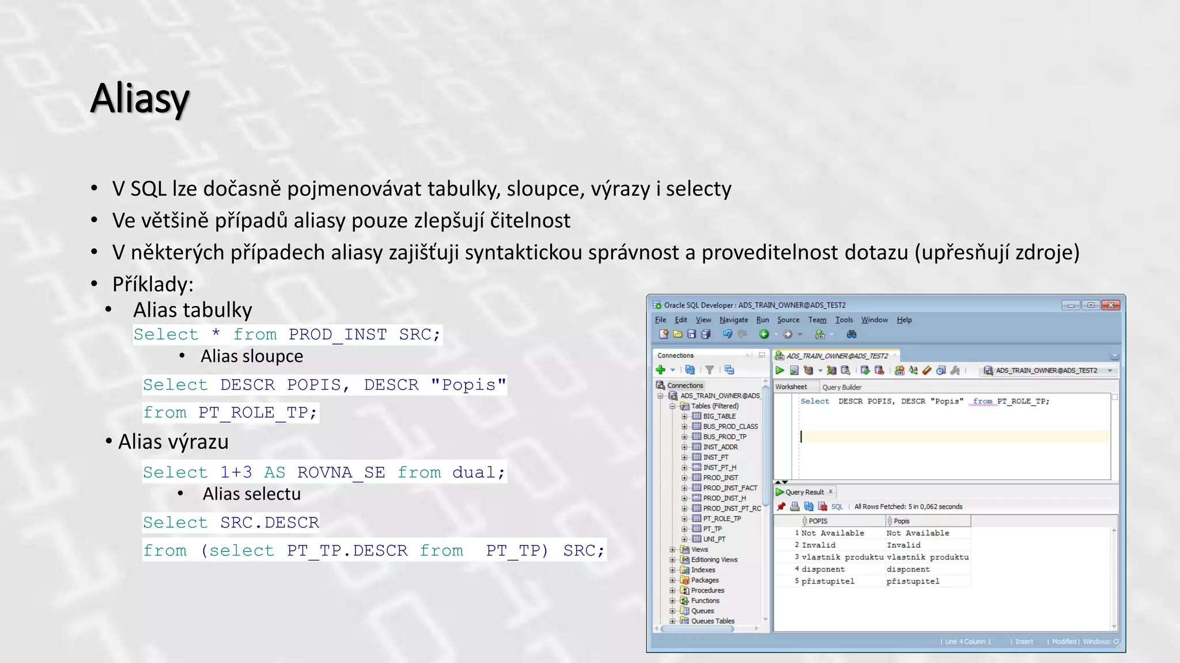Click the green Back navigation arrow
Screen dimensions: 1180x663
pyautogui.click(x=764, y=334)
